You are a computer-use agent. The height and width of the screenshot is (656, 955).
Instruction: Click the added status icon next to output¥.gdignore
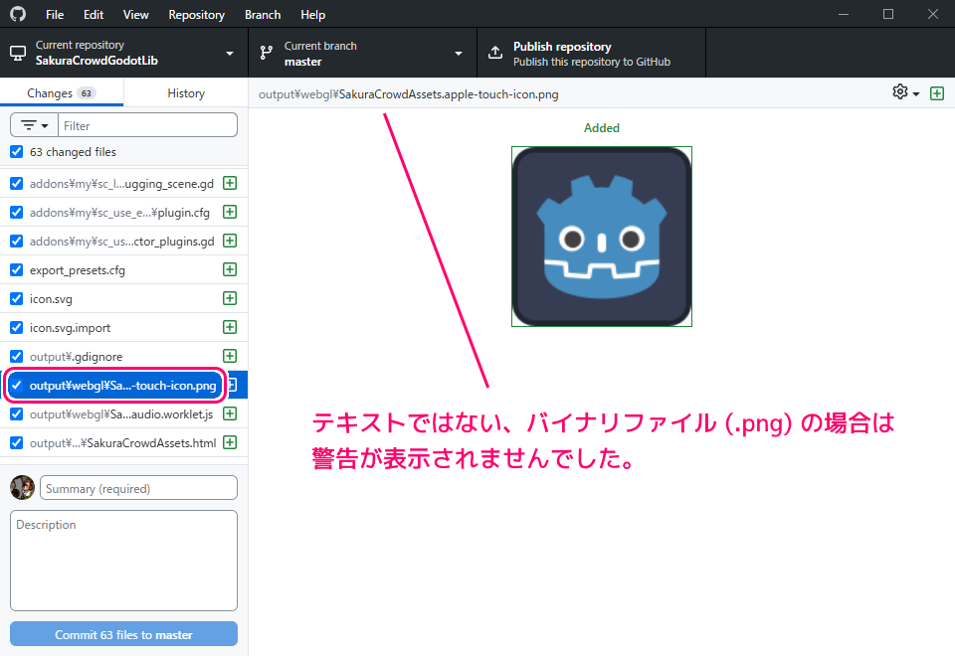230,356
